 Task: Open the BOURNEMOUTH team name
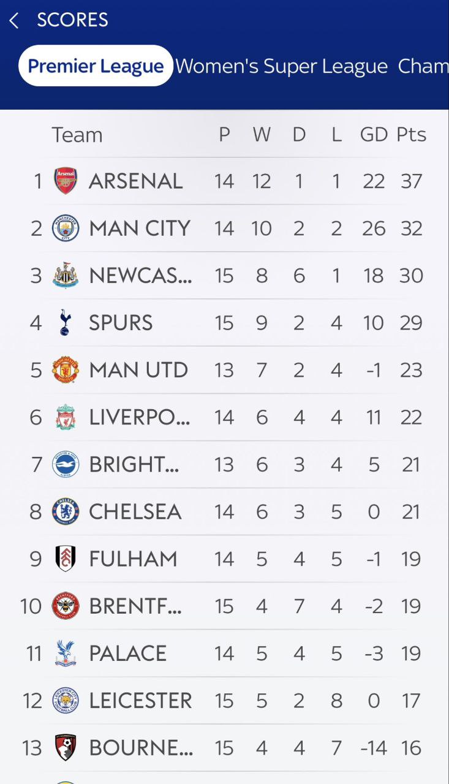coord(141,748)
